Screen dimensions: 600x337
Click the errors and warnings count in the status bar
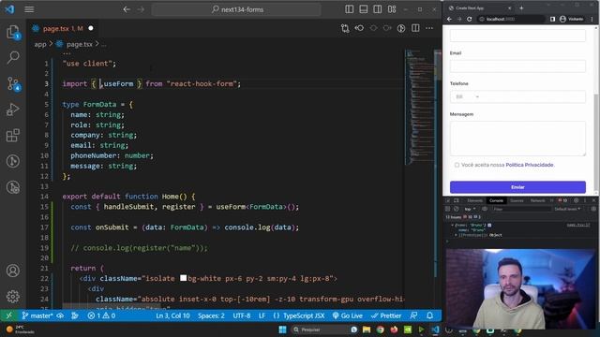[101, 315]
